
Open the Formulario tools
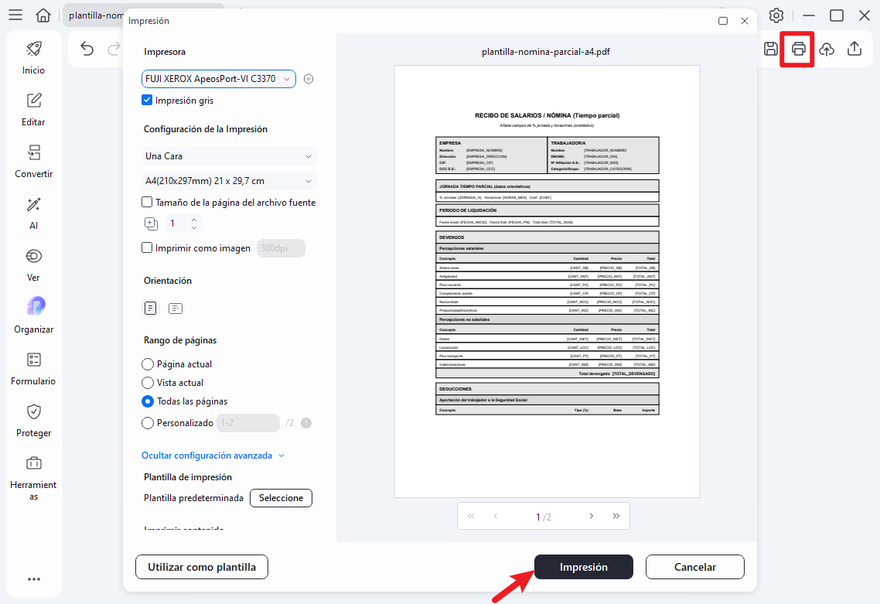pos(33,368)
